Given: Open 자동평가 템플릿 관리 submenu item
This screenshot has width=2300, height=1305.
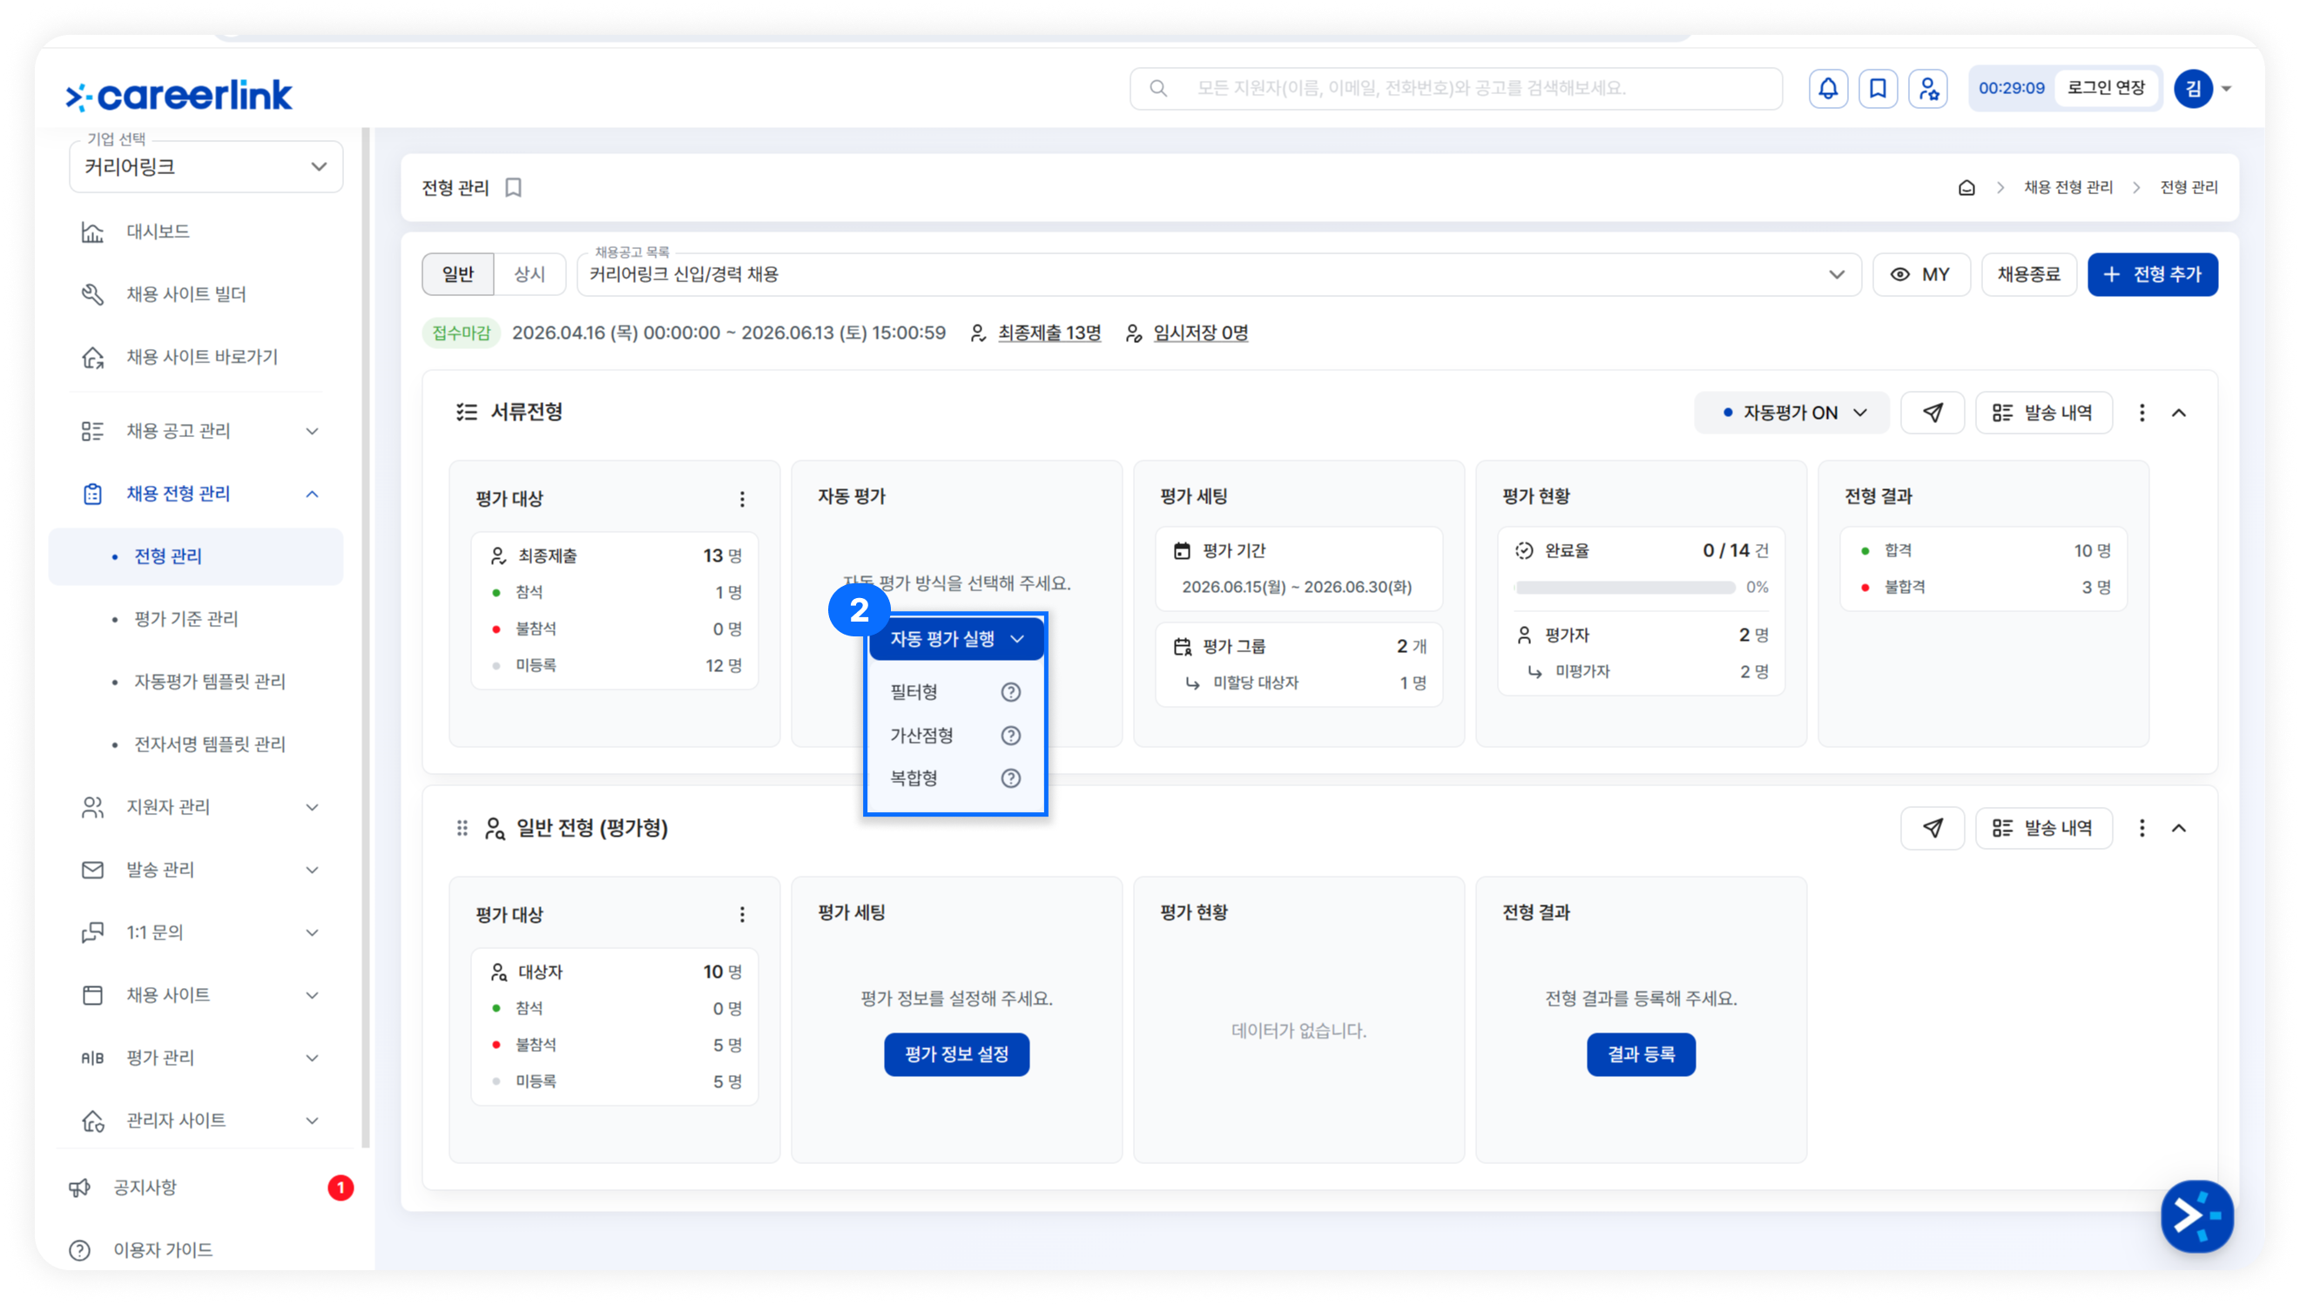Looking at the screenshot, I should click(195, 682).
